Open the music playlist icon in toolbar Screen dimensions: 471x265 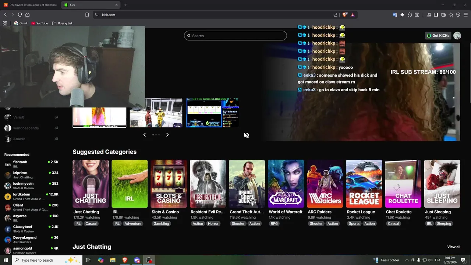coord(429,15)
